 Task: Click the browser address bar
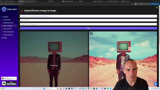pyautogui.click(x=70, y=4)
